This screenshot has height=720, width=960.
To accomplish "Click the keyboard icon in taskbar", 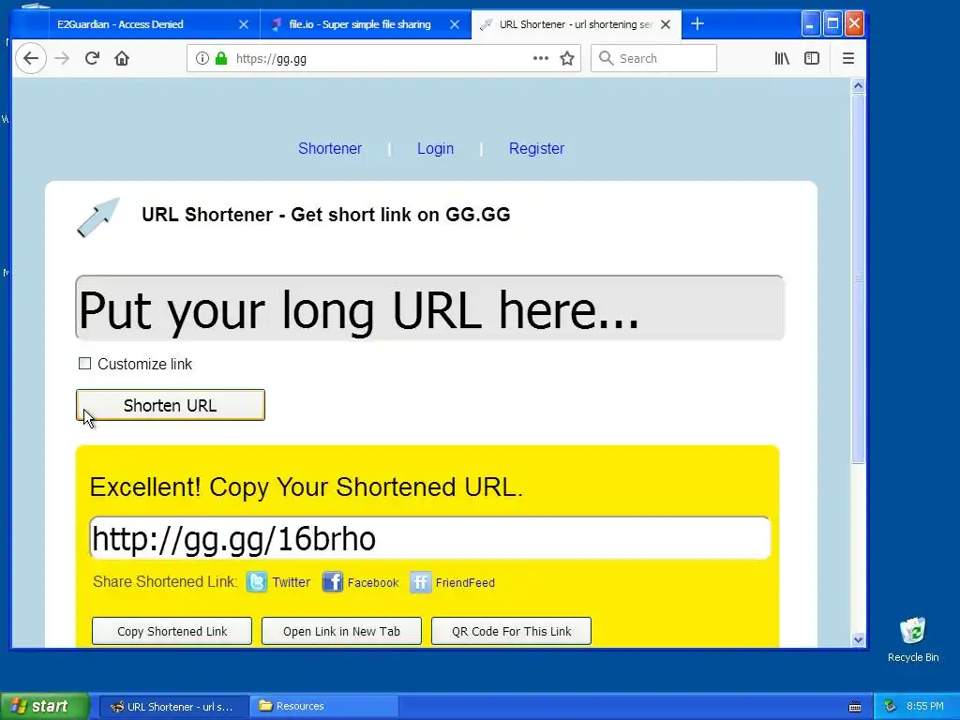I will click(855, 707).
